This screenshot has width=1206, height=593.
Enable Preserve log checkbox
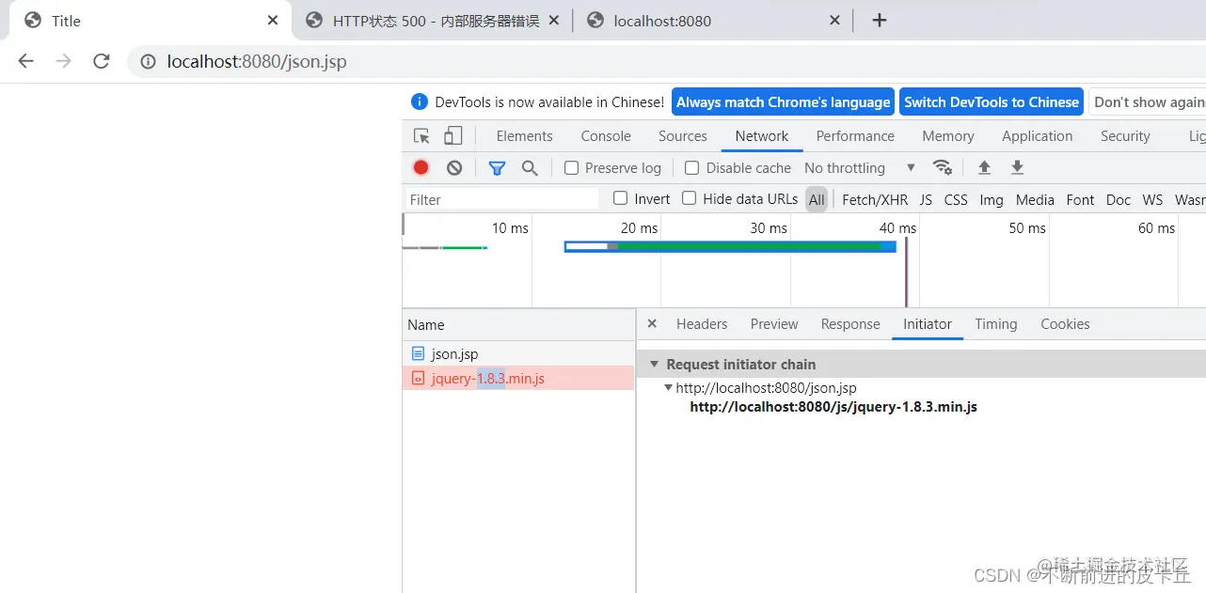[571, 167]
